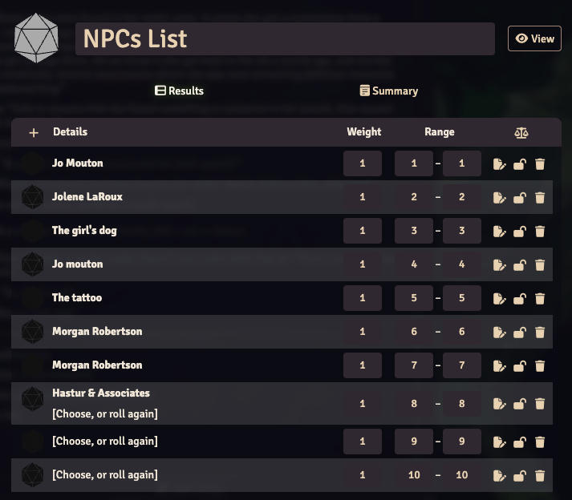Open the Summary tab
This screenshot has height=500, width=572.
pos(389,91)
